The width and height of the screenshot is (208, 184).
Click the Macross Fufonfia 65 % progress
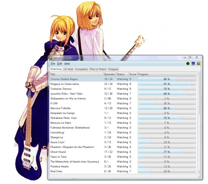[167, 108]
